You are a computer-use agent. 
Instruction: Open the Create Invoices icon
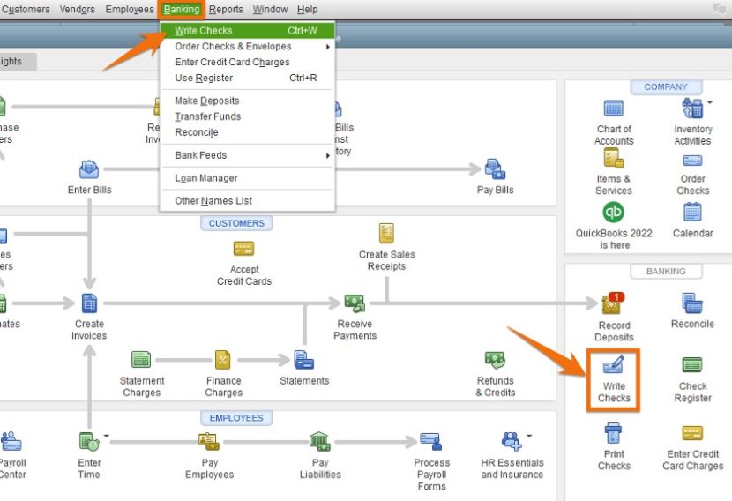pos(89,303)
